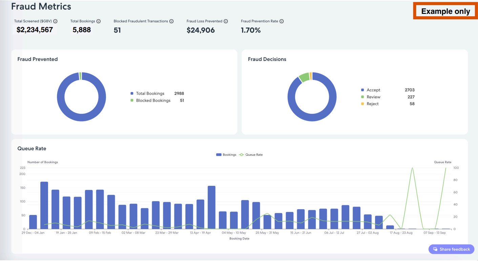Click info icon next to Total Screened
478x261 pixels.
click(55, 21)
